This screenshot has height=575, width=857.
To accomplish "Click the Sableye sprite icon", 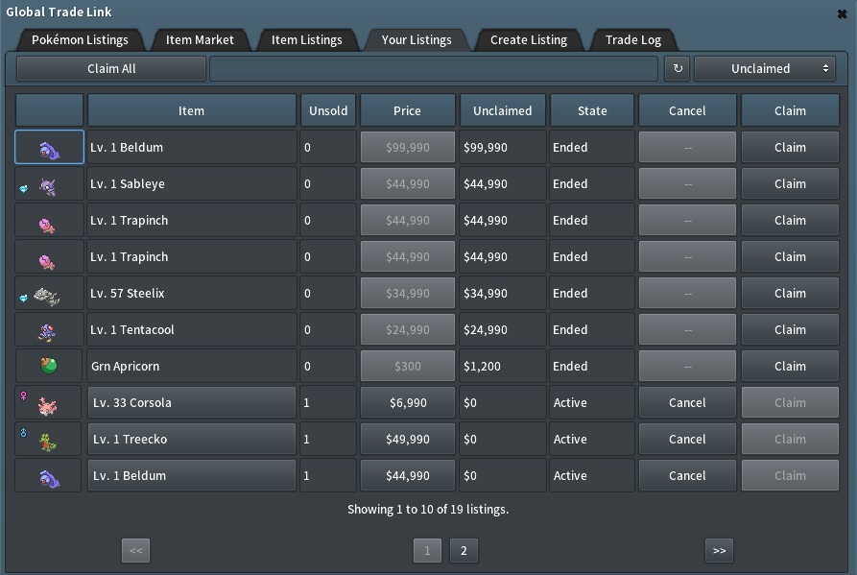I will click(48, 187).
